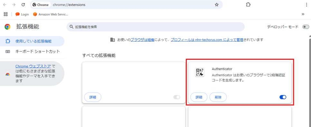Image resolution: width=311 pixels, height=127 pixels.
Task: Open 詳細 on the blank extension card
Action: (93, 97)
